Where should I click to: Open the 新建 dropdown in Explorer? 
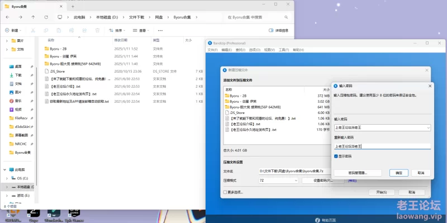click(x=13, y=31)
